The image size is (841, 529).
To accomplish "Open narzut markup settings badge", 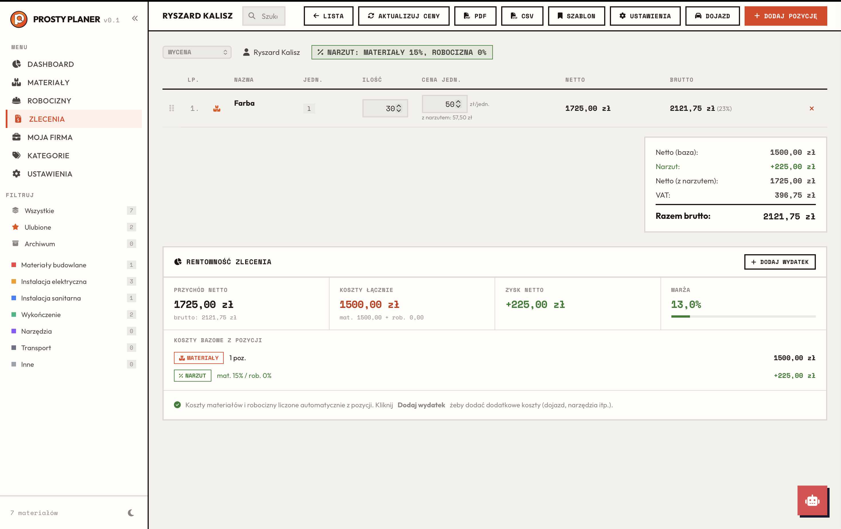I will click(x=402, y=52).
